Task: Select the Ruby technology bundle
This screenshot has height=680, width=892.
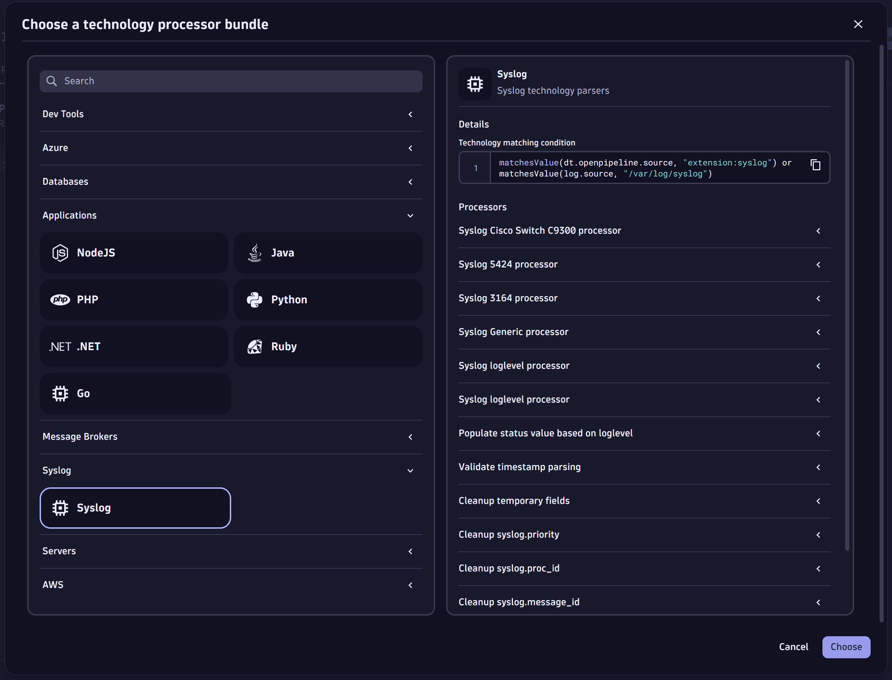Action: click(328, 346)
